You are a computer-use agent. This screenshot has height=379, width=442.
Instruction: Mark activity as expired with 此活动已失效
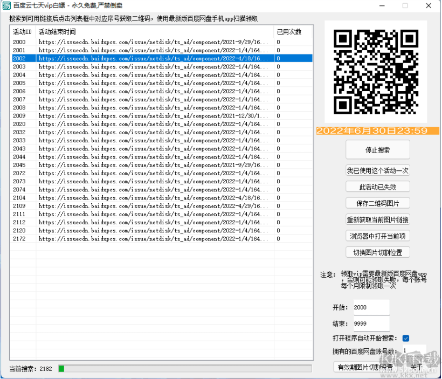(x=377, y=186)
